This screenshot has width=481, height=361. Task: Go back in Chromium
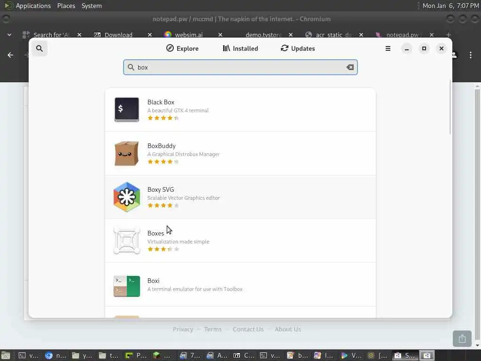10,55
